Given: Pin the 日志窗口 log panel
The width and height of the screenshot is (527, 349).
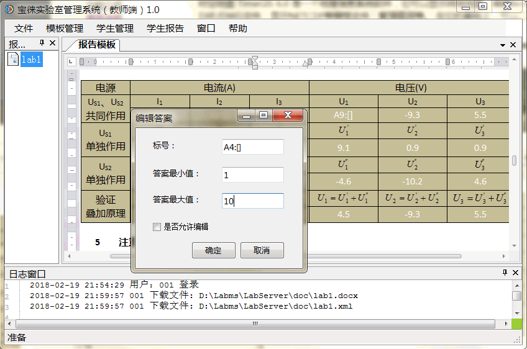Looking at the screenshot, I should click(x=505, y=273).
